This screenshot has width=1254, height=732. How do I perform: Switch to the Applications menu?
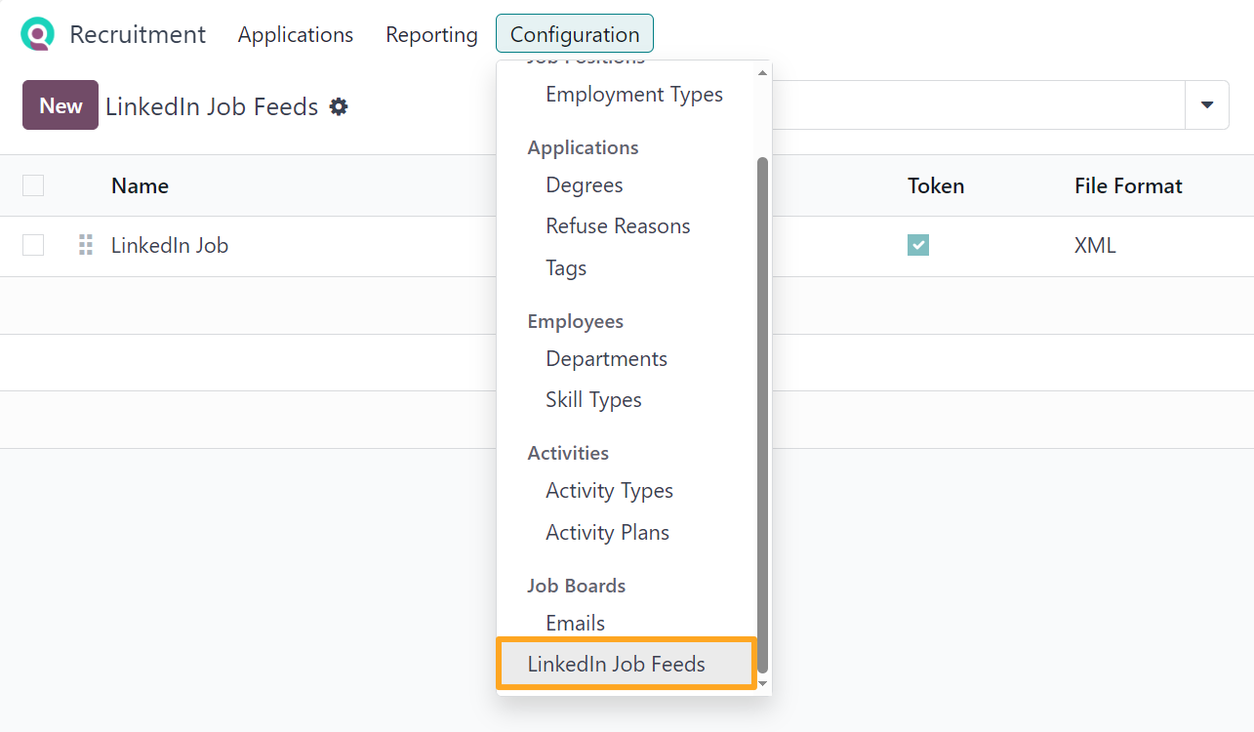click(295, 34)
